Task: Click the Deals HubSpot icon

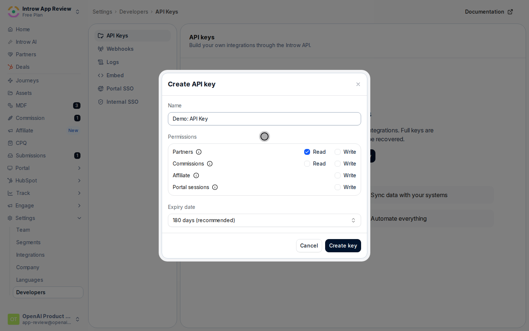Action: pyautogui.click(x=10, y=67)
